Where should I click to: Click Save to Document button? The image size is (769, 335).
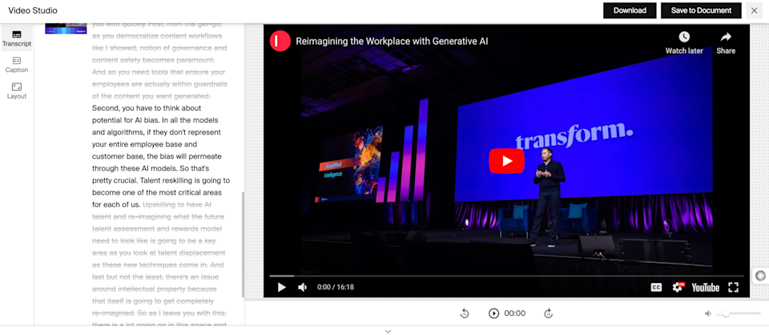(x=701, y=10)
